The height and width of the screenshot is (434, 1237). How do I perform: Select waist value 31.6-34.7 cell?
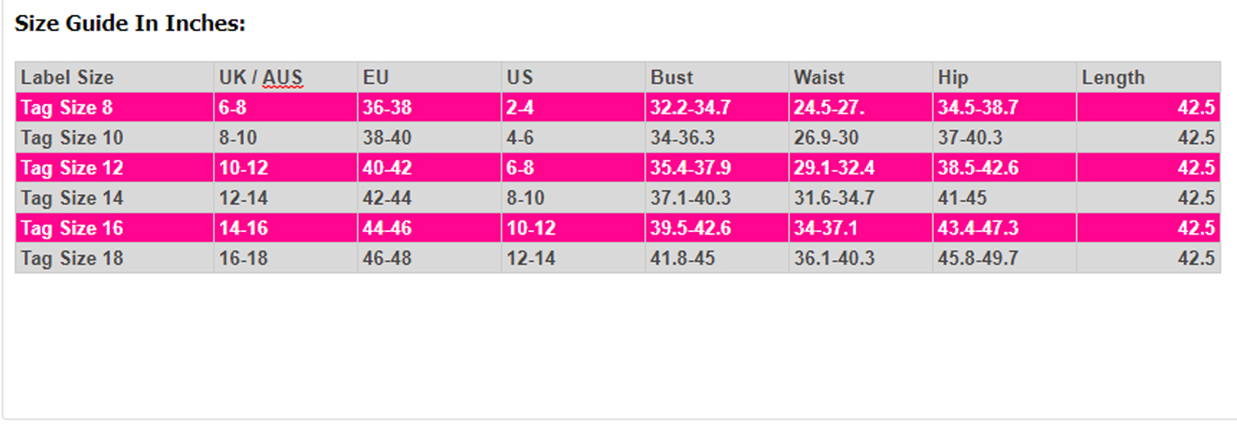coord(861,198)
